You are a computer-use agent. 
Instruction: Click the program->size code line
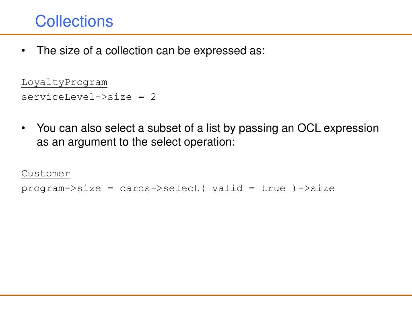pyautogui.click(x=178, y=188)
